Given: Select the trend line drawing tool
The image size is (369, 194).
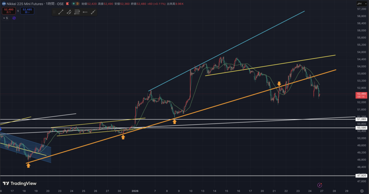Looking at the screenshot, I should point(61,12).
